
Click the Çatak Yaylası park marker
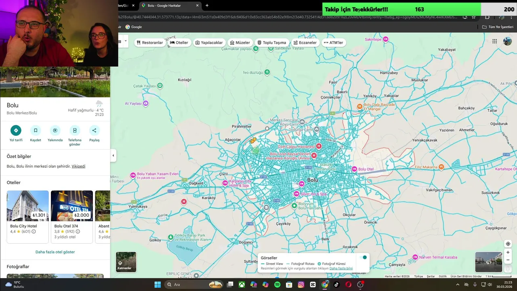point(160,86)
